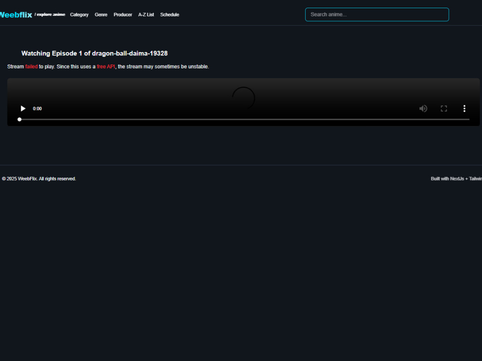Play the video with the play icon
Image resolution: width=482 pixels, height=361 pixels.
pos(23,109)
